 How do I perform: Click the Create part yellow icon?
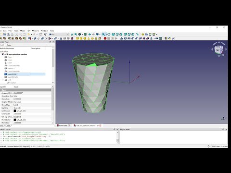click(142, 34)
